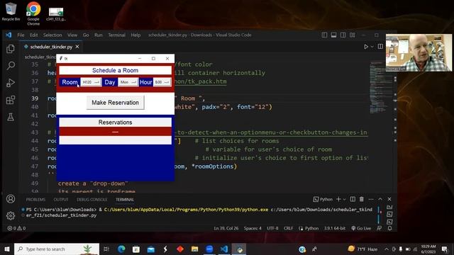
Task: Customize layout from the title bar icon
Action: (x=353, y=35)
